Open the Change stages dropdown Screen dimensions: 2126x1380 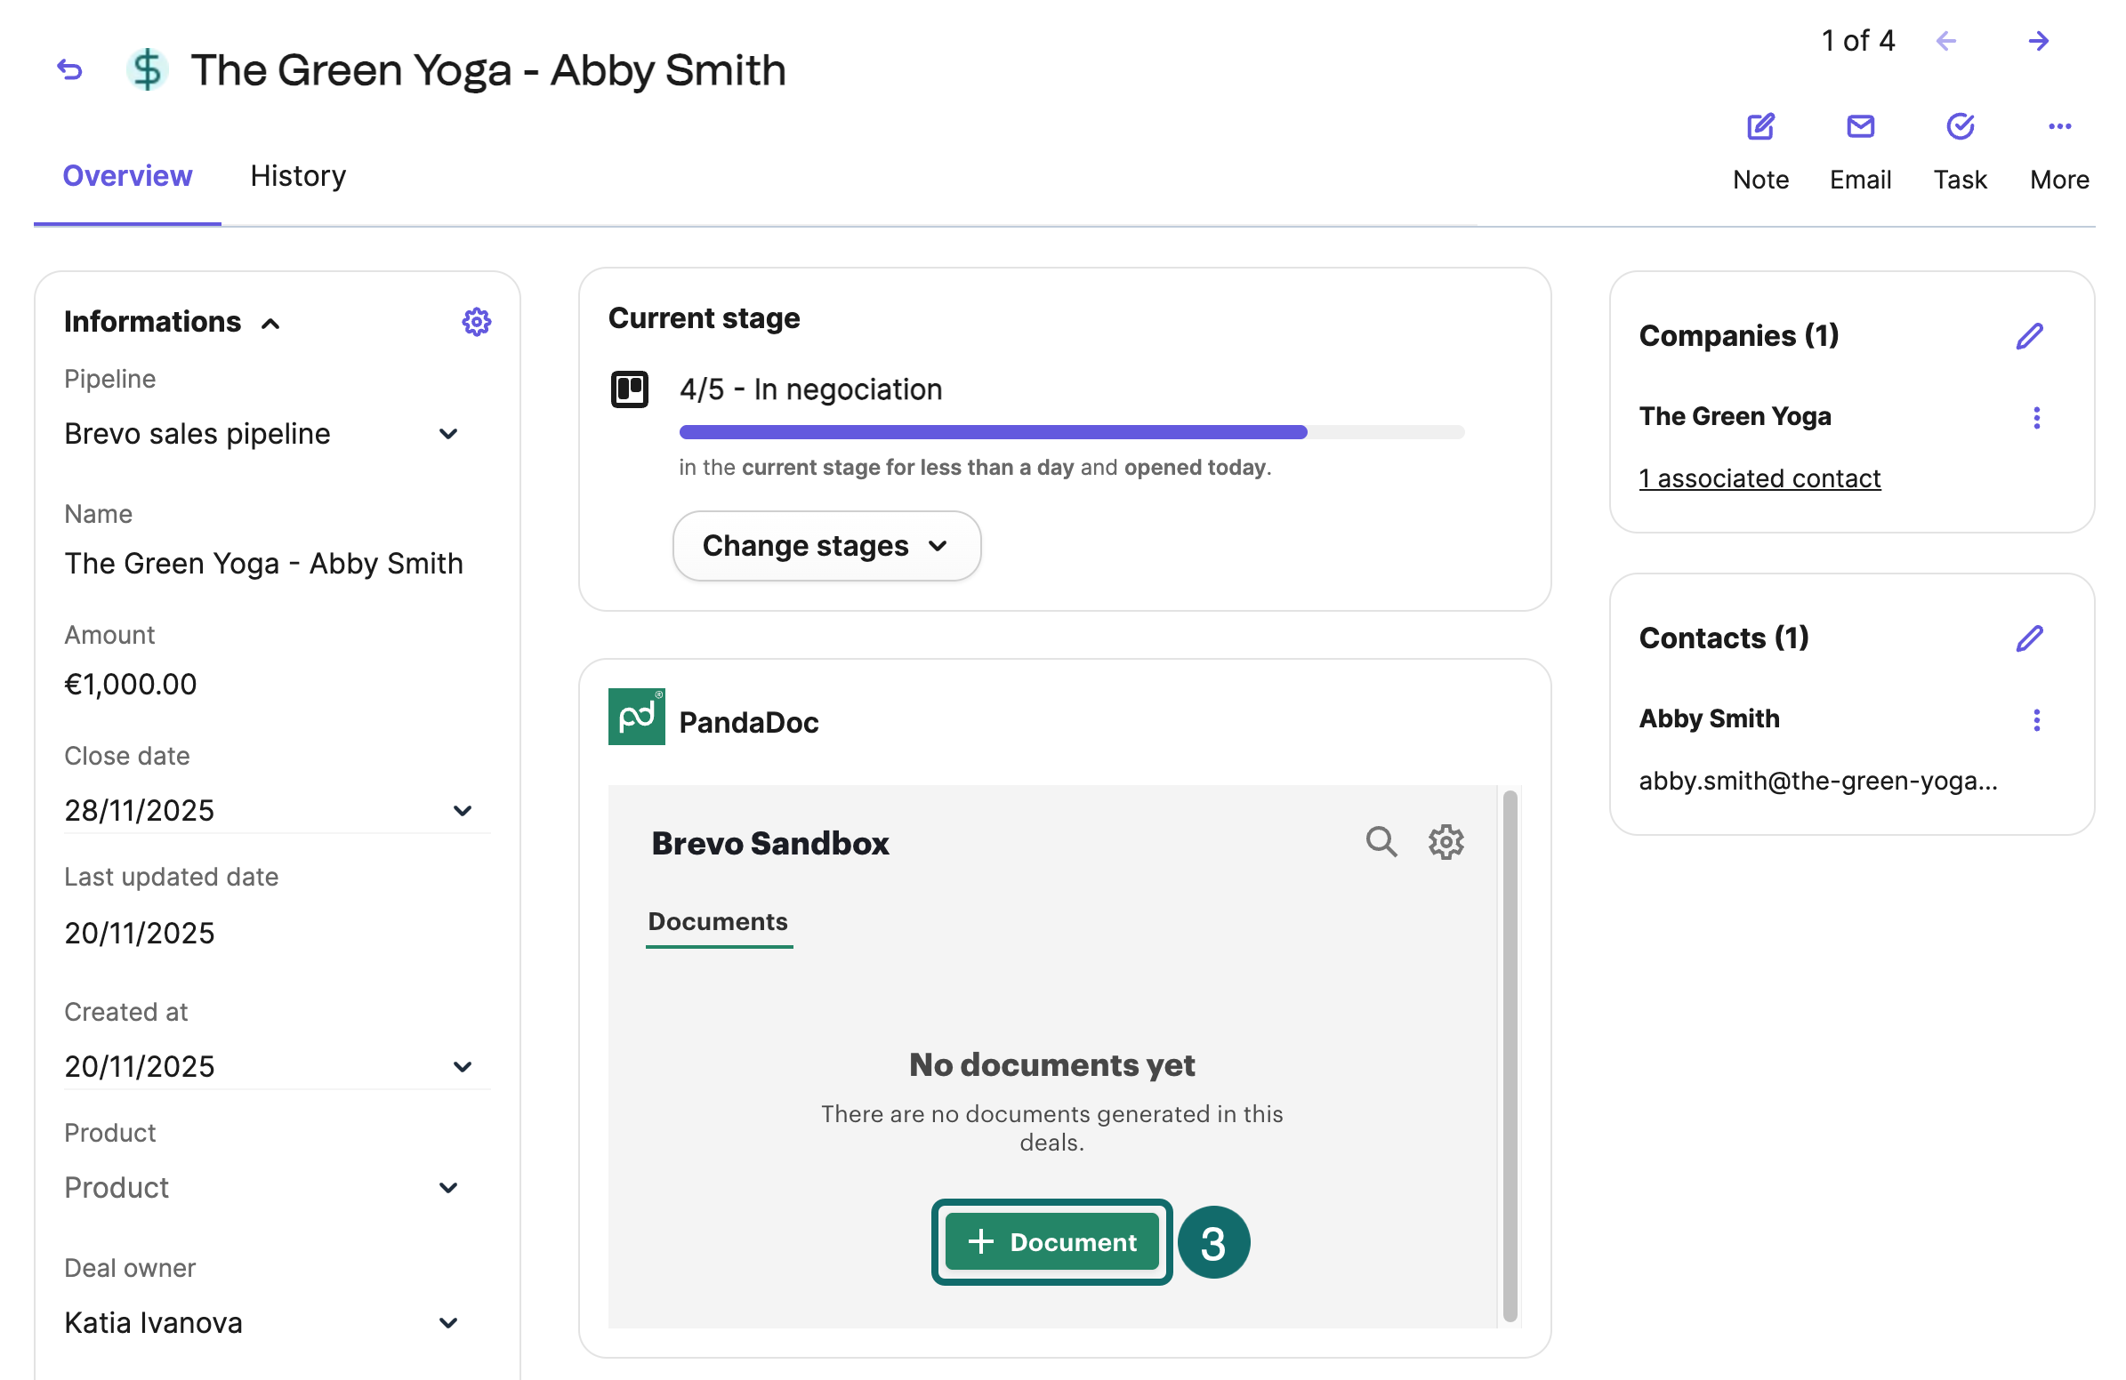tap(826, 545)
